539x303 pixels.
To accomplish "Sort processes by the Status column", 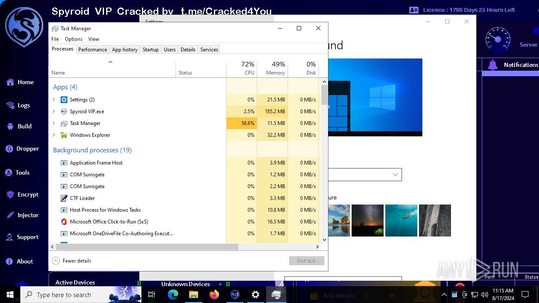I will tap(201, 69).
